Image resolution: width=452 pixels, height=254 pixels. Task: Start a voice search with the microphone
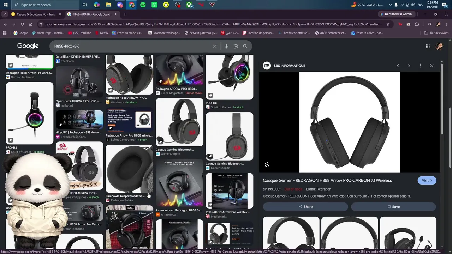[226, 46]
